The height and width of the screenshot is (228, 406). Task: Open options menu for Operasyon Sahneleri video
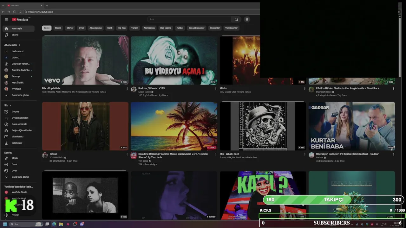[x=394, y=154]
